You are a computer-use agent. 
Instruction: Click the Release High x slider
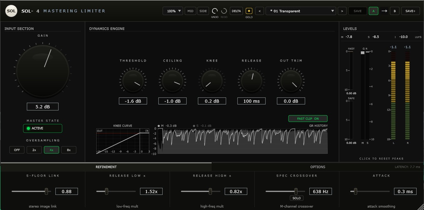point(201,191)
